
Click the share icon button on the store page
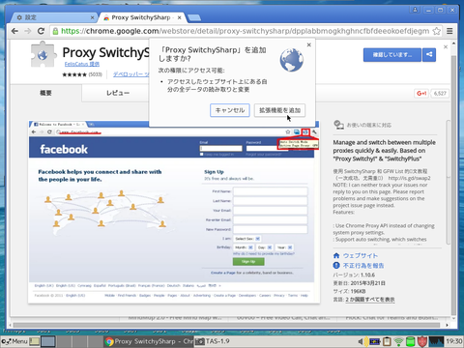(x=429, y=55)
